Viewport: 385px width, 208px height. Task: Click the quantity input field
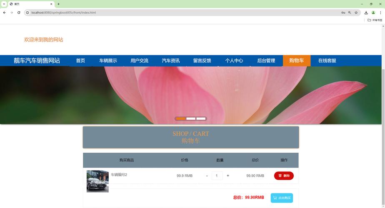tap(217, 176)
